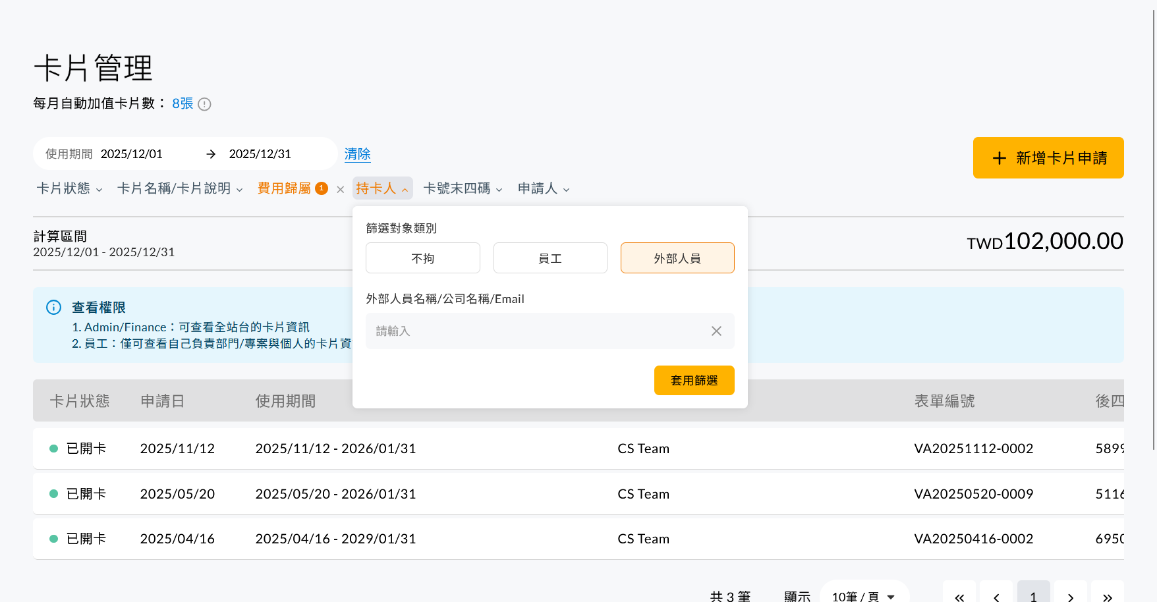Remove the 費用歸屬 filter via its x icon
Image resolution: width=1157 pixels, height=602 pixels.
coord(340,190)
